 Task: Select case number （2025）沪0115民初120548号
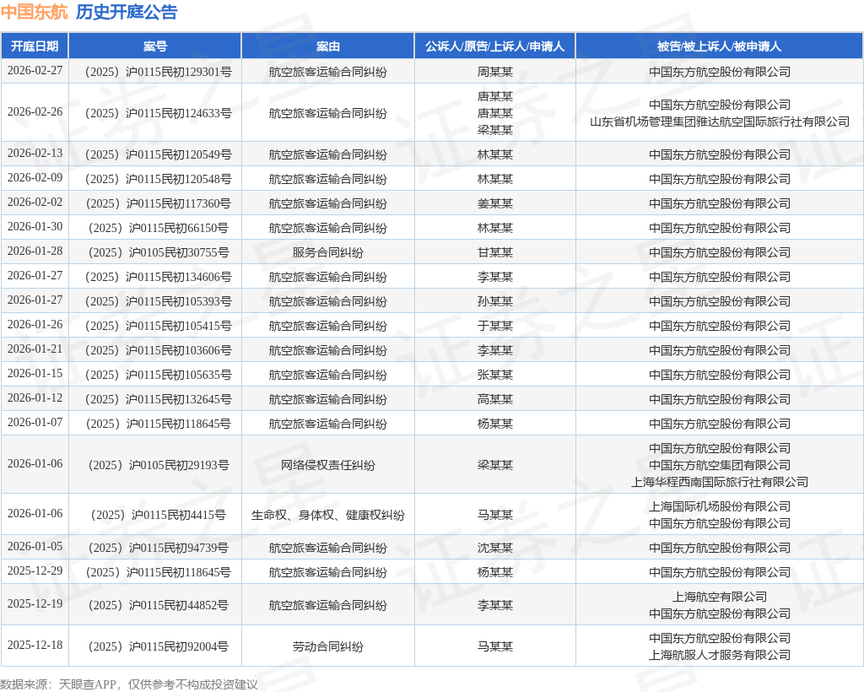pos(155,179)
